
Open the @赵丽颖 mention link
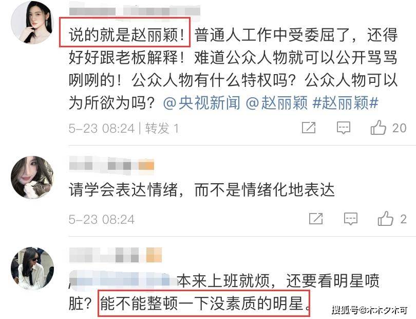[x=277, y=103]
